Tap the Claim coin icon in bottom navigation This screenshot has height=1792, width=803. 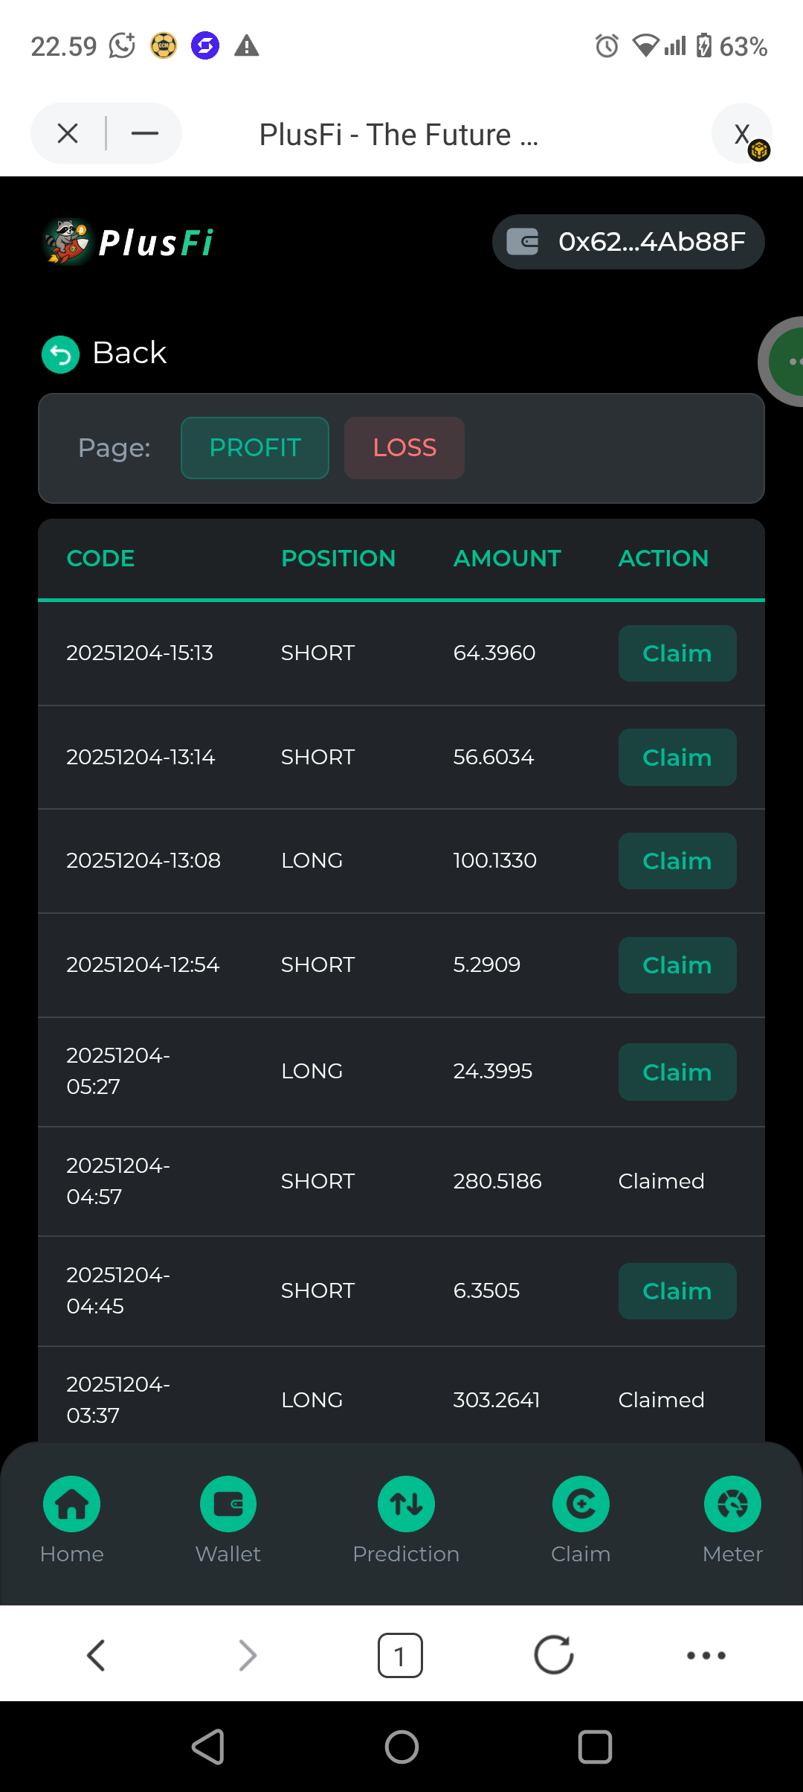tap(581, 1503)
